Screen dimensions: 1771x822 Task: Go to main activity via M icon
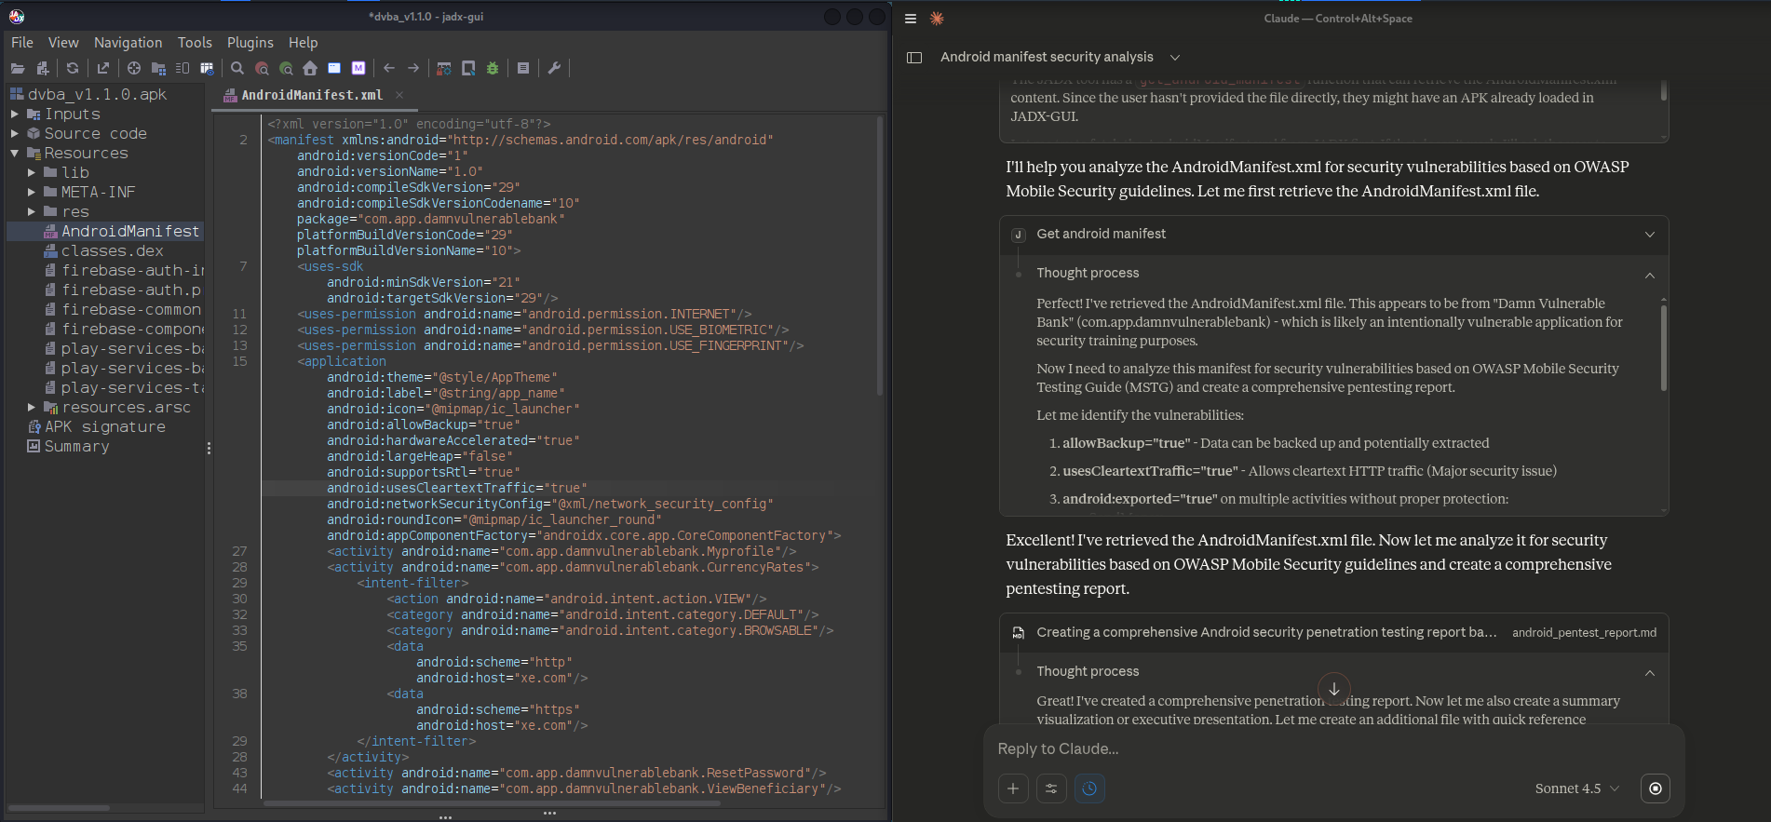pyautogui.click(x=358, y=68)
